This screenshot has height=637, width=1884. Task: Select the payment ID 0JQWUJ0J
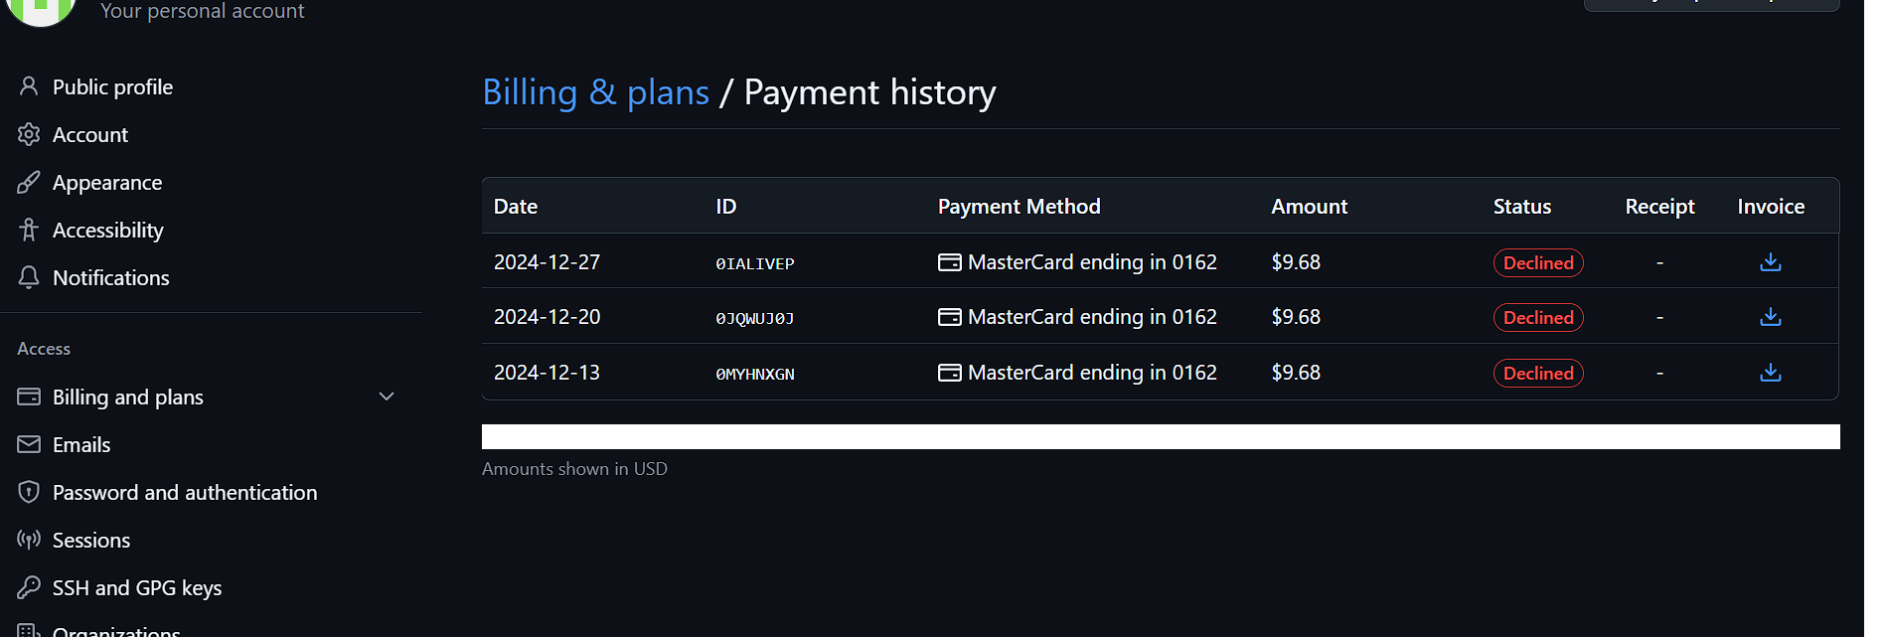(x=754, y=318)
